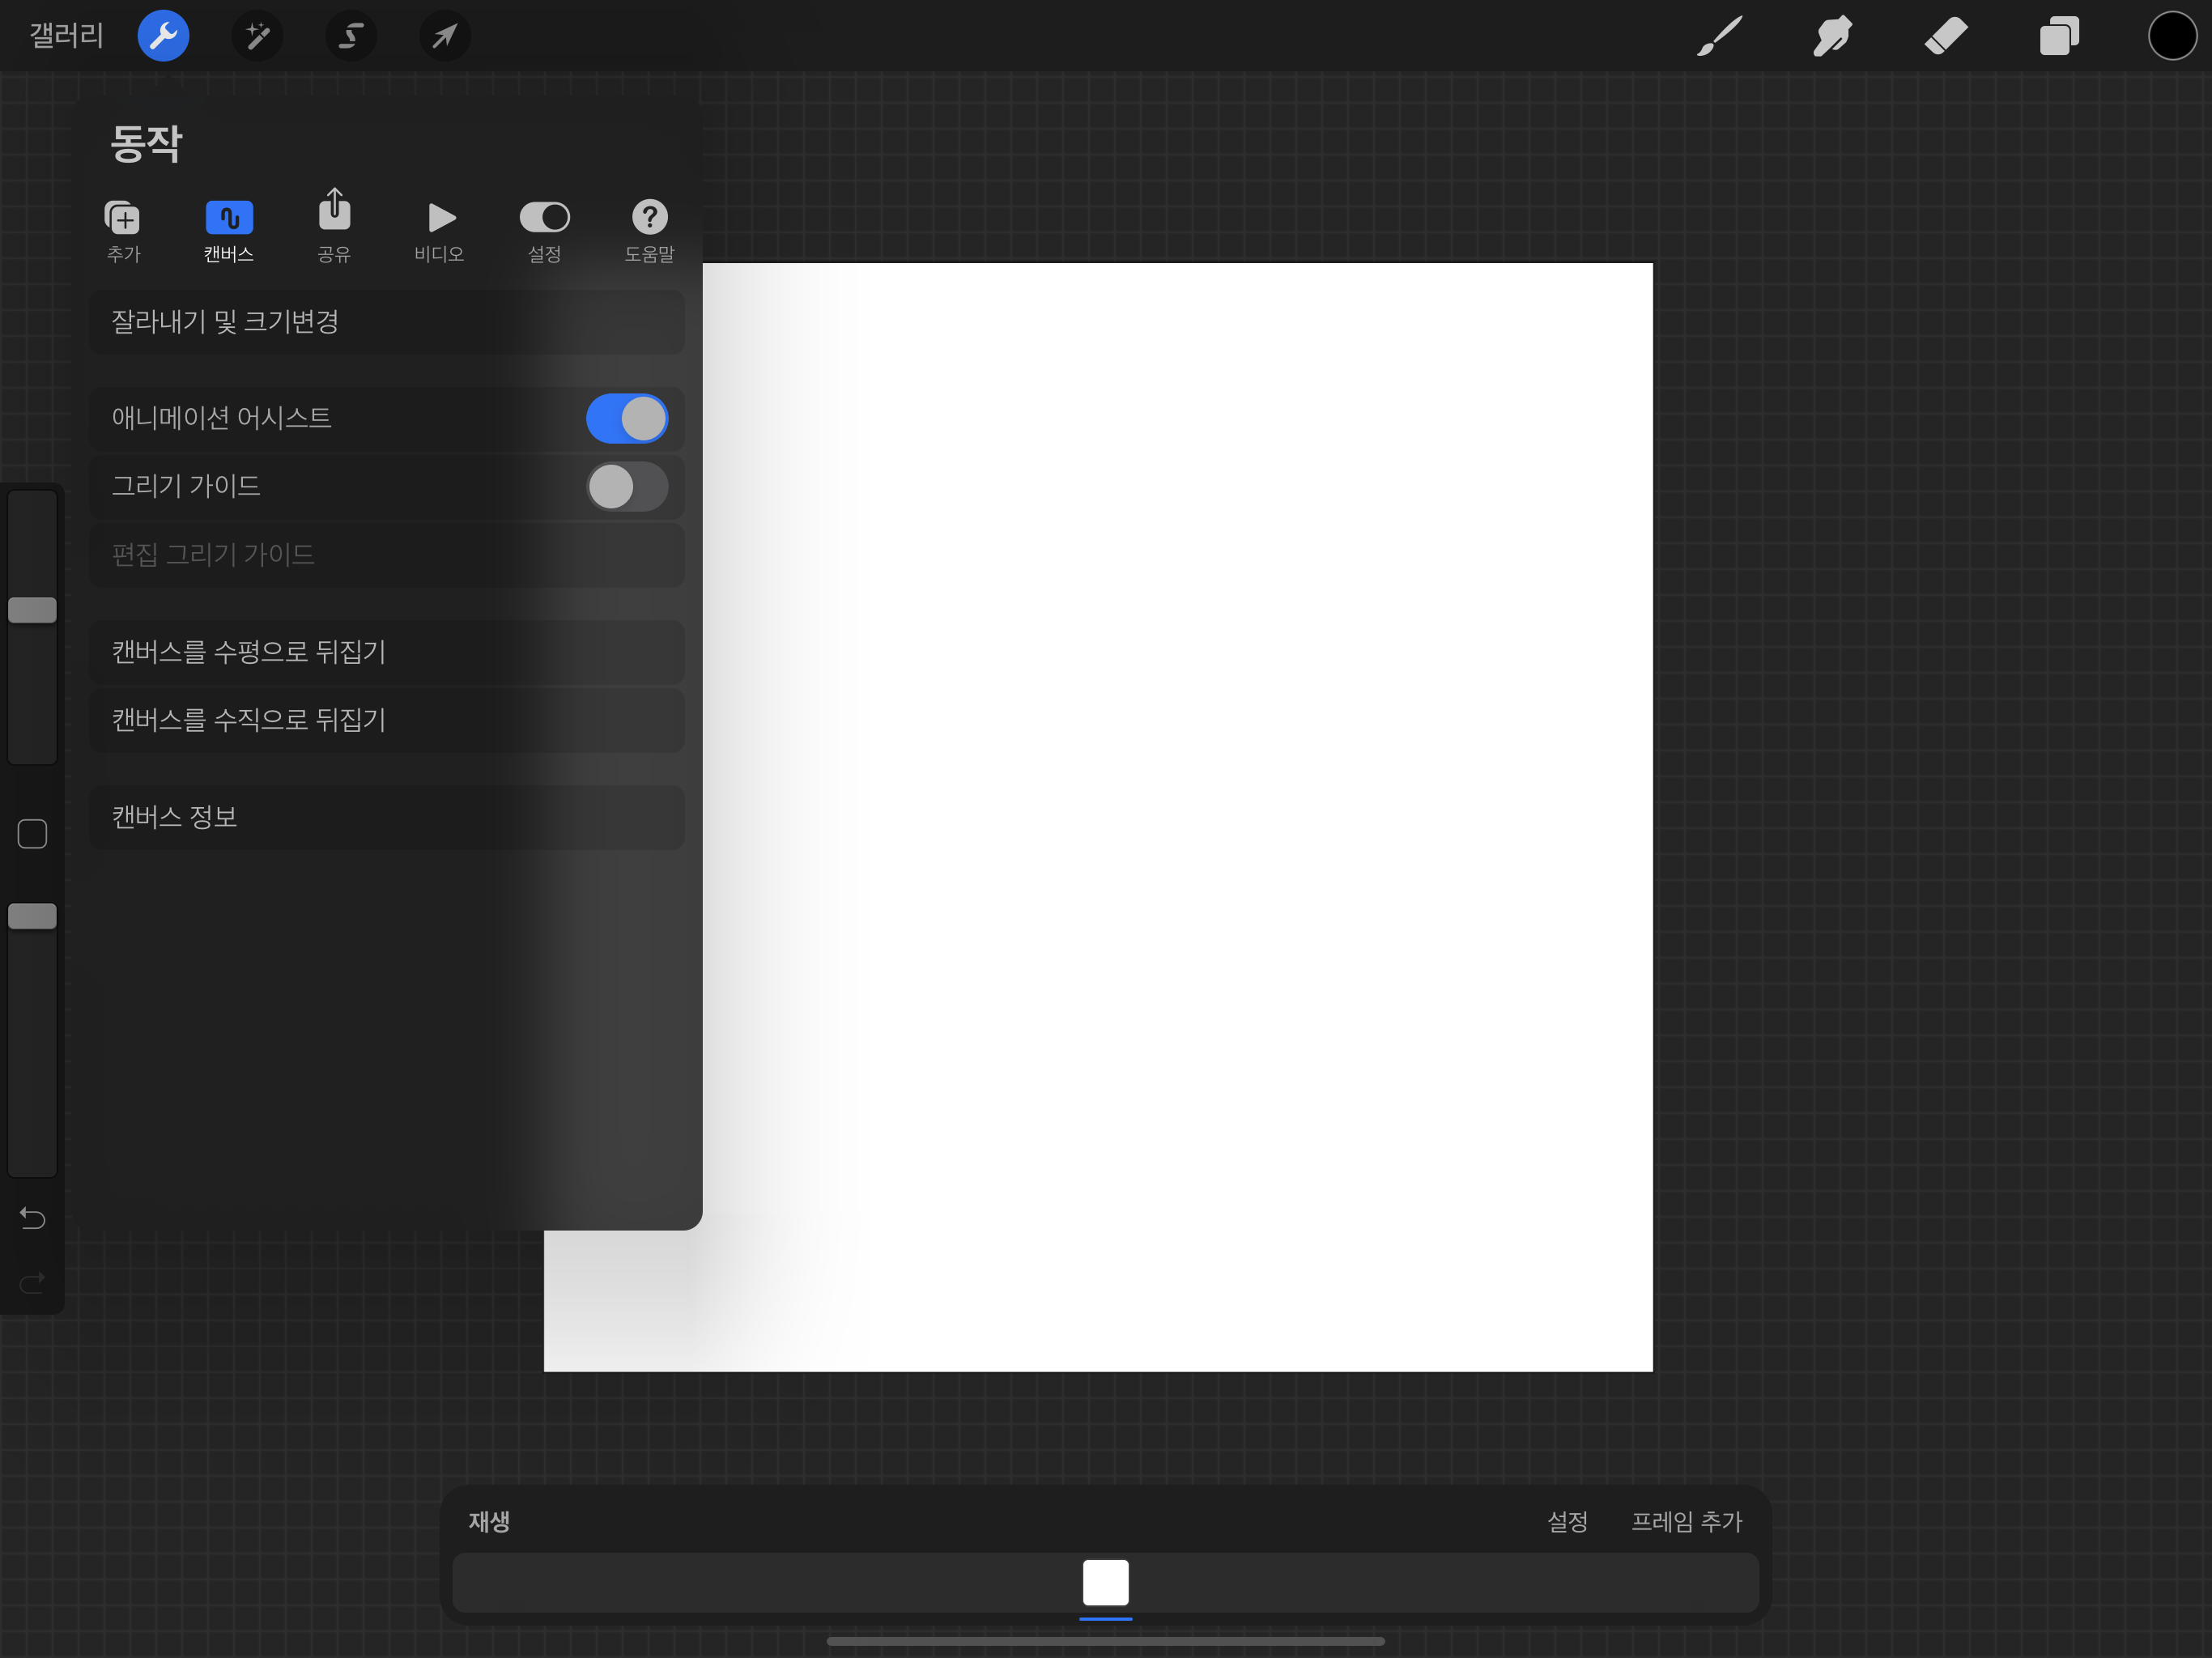2212x1658 pixels.
Task: Open the black color swatch
Action: pyautogui.click(x=2171, y=36)
